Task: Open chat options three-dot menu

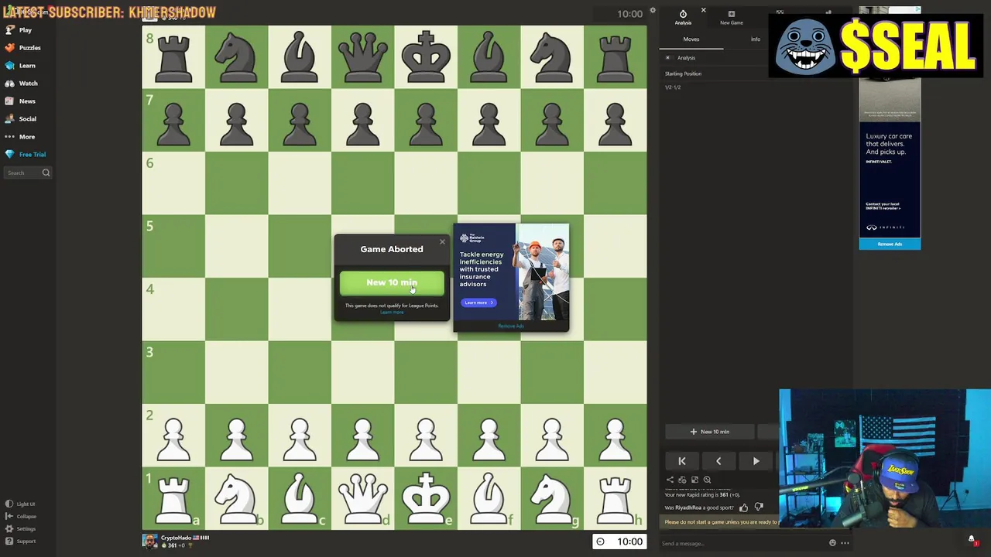Action: pos(845,543)
